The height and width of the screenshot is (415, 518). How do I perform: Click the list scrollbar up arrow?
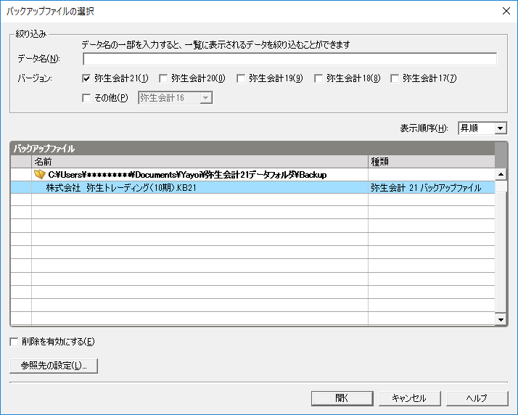click(x=501, y=174)
